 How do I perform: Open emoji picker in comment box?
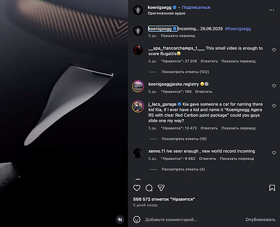(137, 220)
